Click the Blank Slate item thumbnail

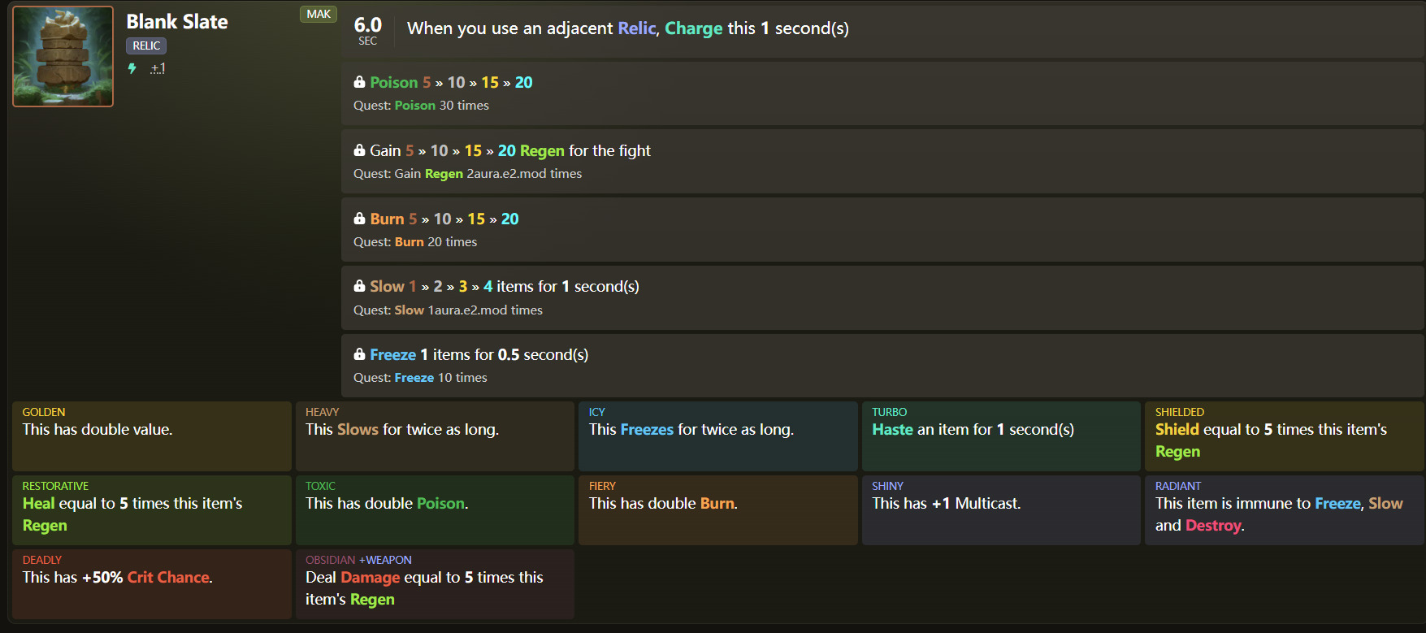tap(63, 57)
